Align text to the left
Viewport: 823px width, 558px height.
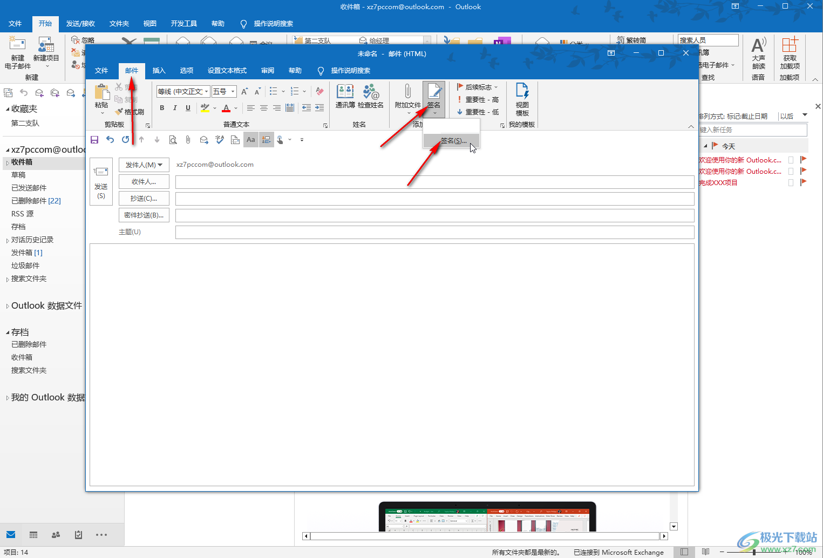coord(251,108)
